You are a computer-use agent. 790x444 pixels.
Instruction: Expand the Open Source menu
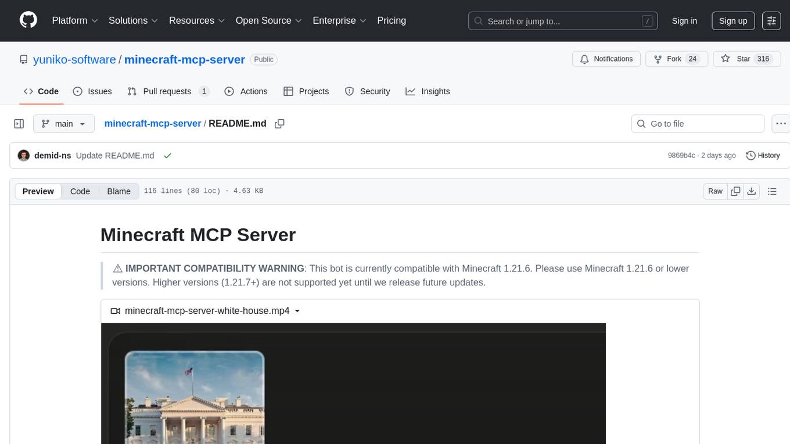click(x=269, y=20)
